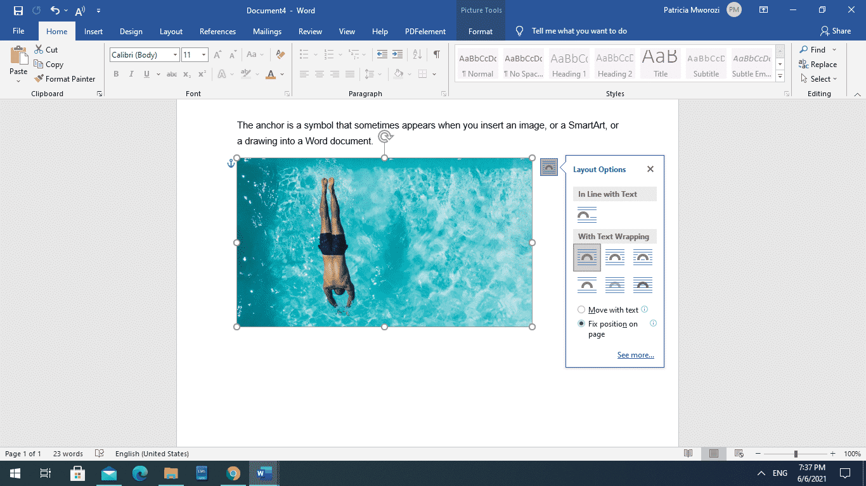Click the word count in status bar

67,453
